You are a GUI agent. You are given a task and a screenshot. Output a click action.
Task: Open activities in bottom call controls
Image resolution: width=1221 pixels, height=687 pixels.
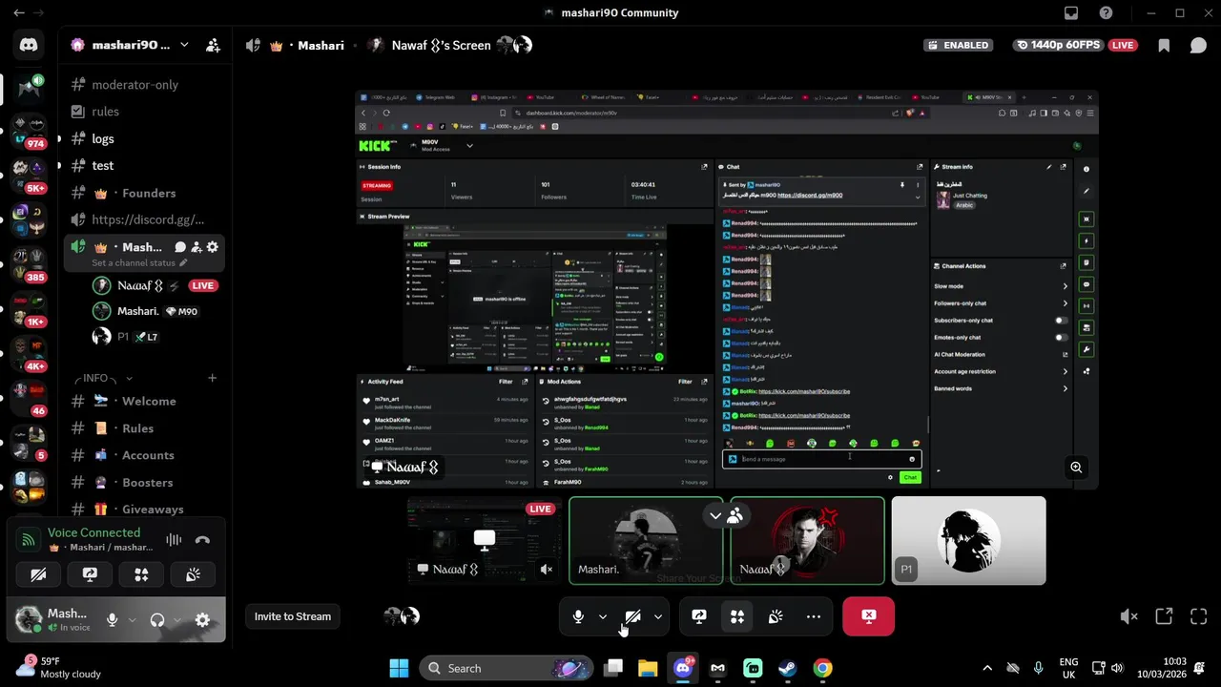click(x=737, y=616)
